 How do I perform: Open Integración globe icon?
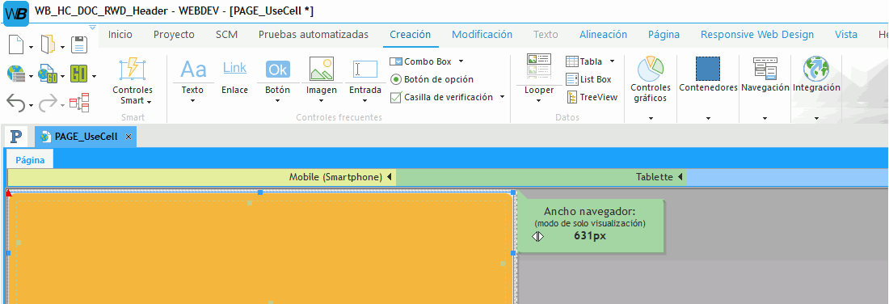coord(816,70)
